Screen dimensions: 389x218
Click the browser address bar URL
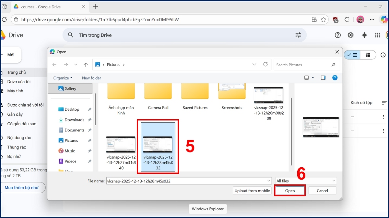click(x=100, y=19)
